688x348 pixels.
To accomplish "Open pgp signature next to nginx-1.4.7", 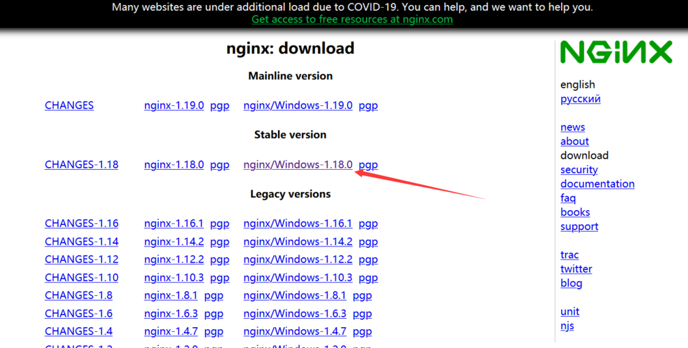I will (214, 331).
